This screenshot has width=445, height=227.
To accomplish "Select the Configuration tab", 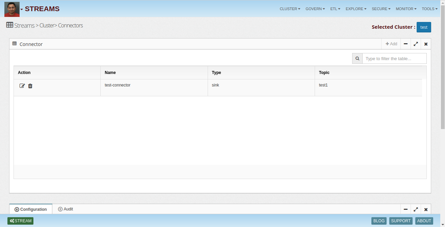I will 31,209.
